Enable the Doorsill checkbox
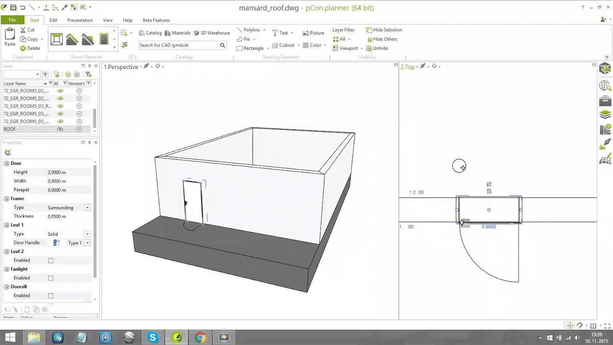The image size is (613, 345). tap(51, 296)
